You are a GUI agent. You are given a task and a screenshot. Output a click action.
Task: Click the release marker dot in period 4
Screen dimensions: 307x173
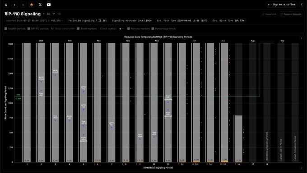click(70, 121)
